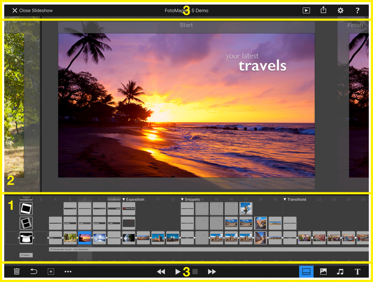
Task: Select the Cherubs (No Vocals) audio track
Action: [x=209, y=250]
